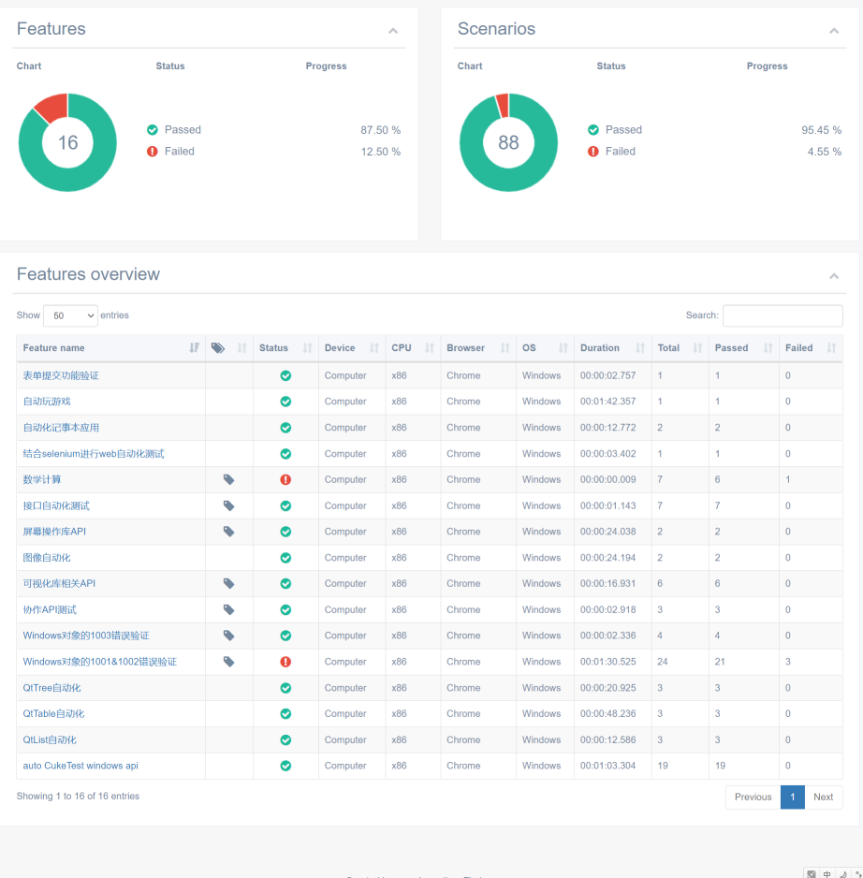Collapse the Features overview panel
The height and width of the screenshot is (878, 863).
tap(834, 276)
